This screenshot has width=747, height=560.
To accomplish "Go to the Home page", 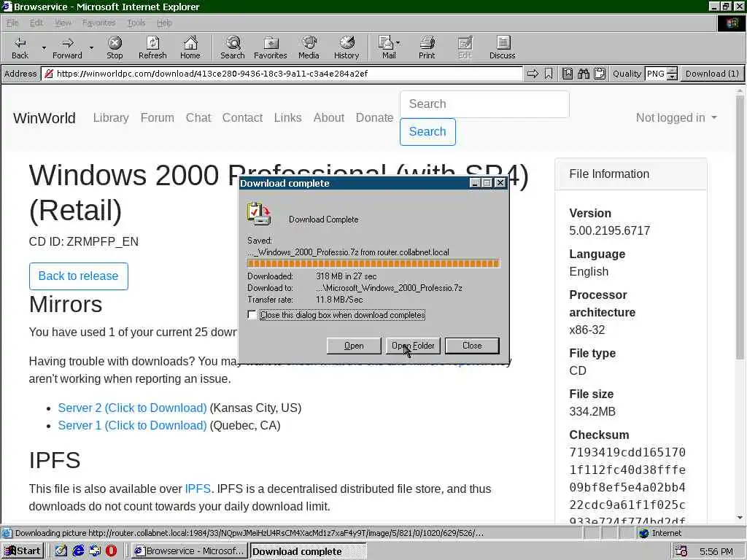I will [190, 47].
